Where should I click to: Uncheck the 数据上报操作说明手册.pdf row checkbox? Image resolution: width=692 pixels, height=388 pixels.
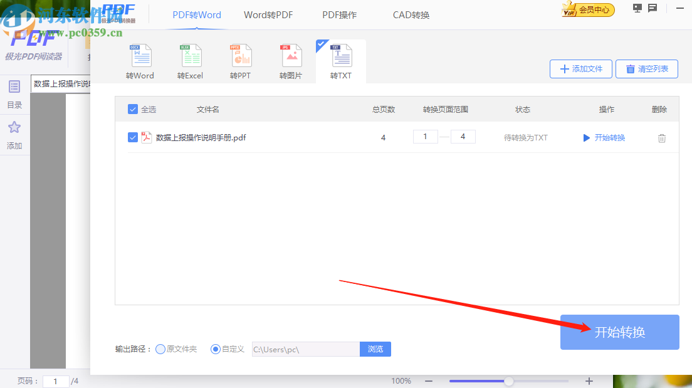133,137
